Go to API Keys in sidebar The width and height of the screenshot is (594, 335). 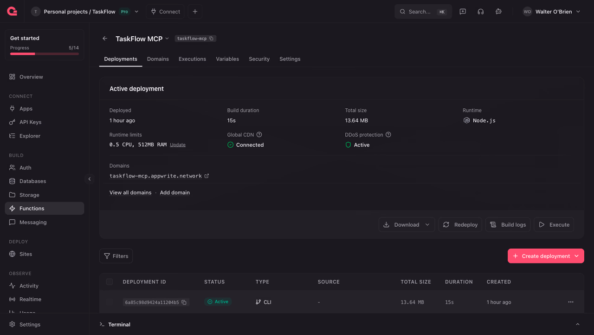pos(45,122)
